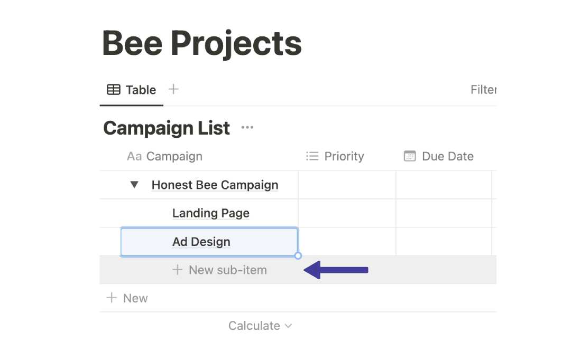Open the Ad Design page

click(201, 241)
